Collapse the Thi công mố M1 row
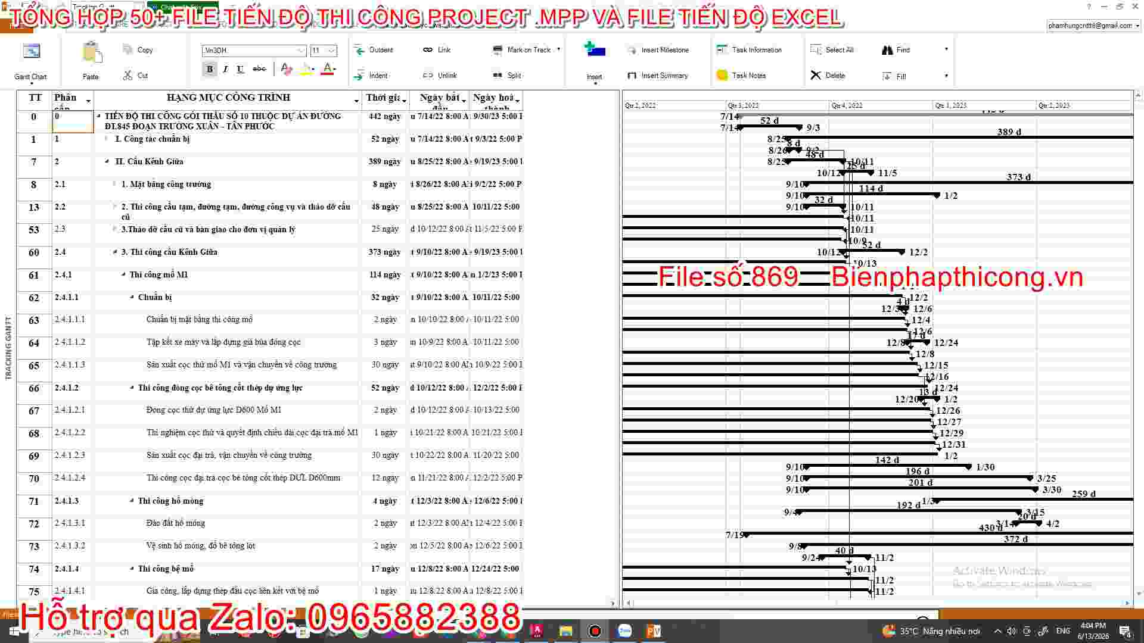Screen dimensions: 1144x643 [123, 274]
